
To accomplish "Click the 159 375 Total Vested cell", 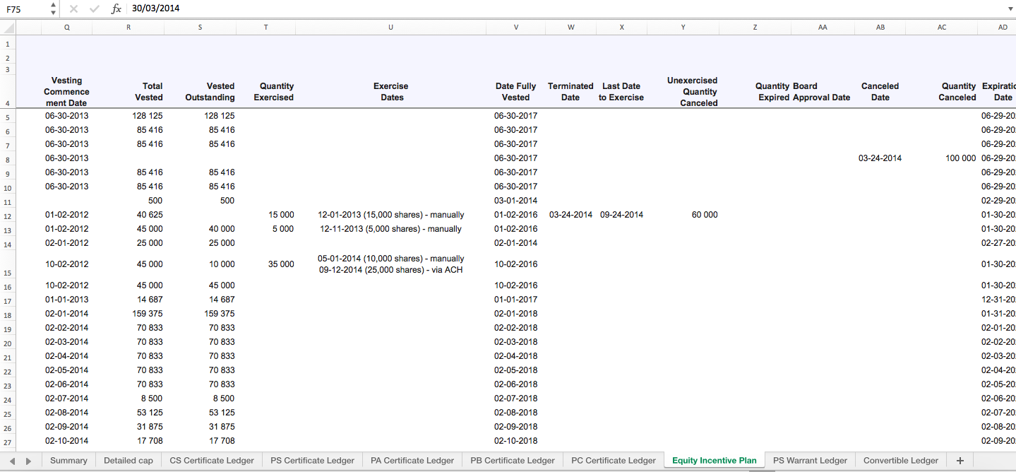I will tap(128, 314).
